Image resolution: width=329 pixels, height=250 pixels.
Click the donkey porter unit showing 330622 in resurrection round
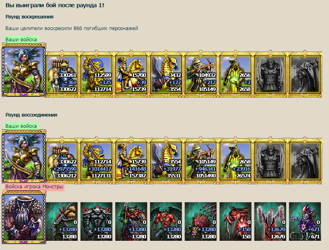click(62, 74)
